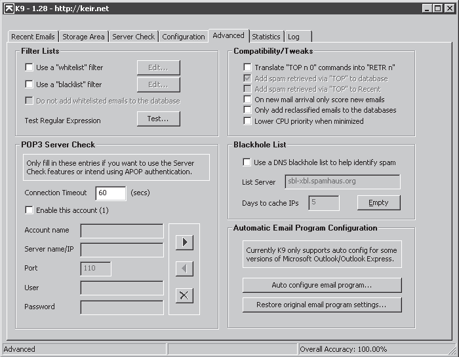The image size is (459, 357).
Task: Click the delete account X button
Action: click(x=184, y=295)
